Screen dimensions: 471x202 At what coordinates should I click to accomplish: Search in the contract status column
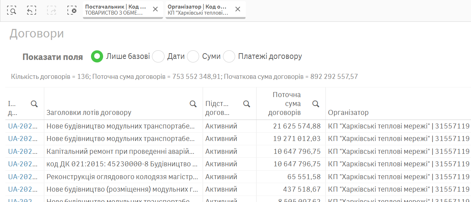[247, 104]
